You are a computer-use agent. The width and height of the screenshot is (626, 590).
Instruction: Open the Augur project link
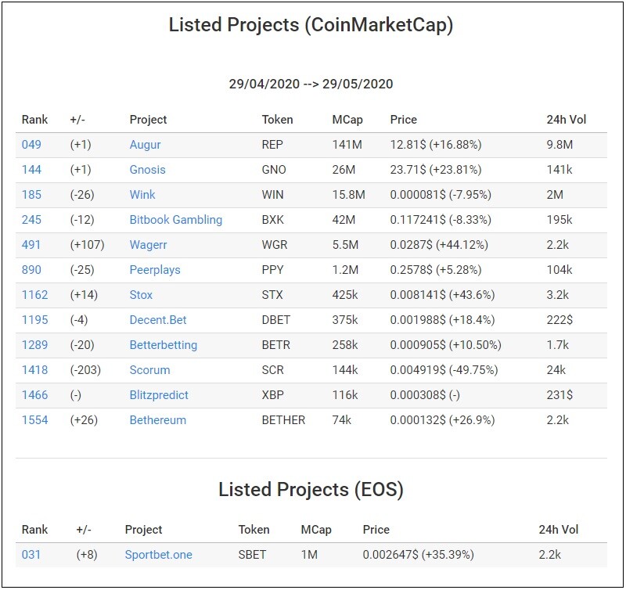(145, 145)
